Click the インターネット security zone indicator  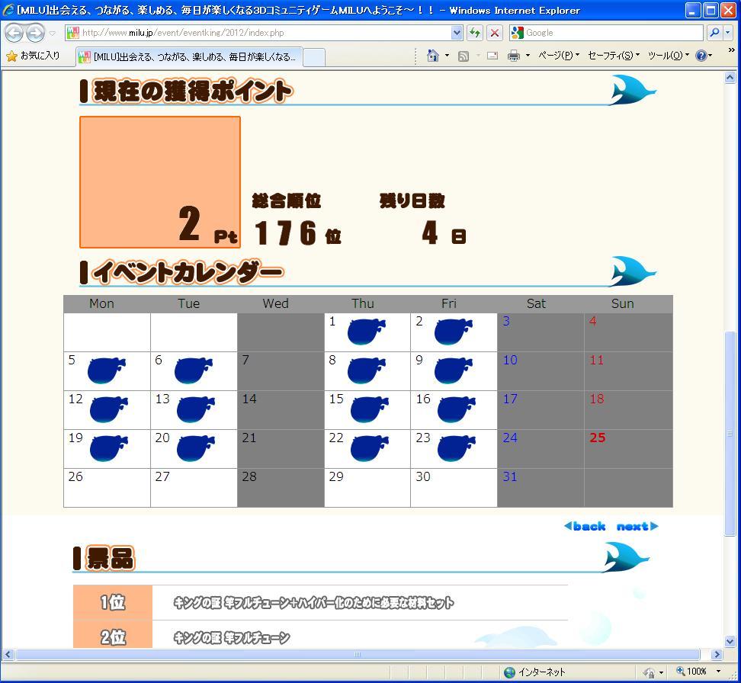coord(535,672)
